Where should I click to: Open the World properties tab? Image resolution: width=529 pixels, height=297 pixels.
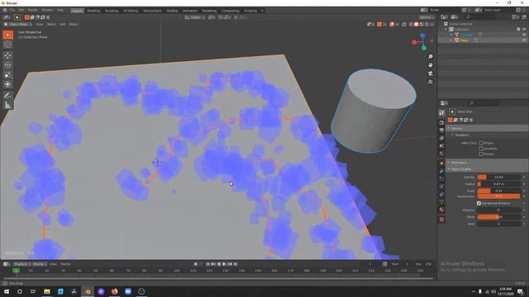[x=441, y=153]
